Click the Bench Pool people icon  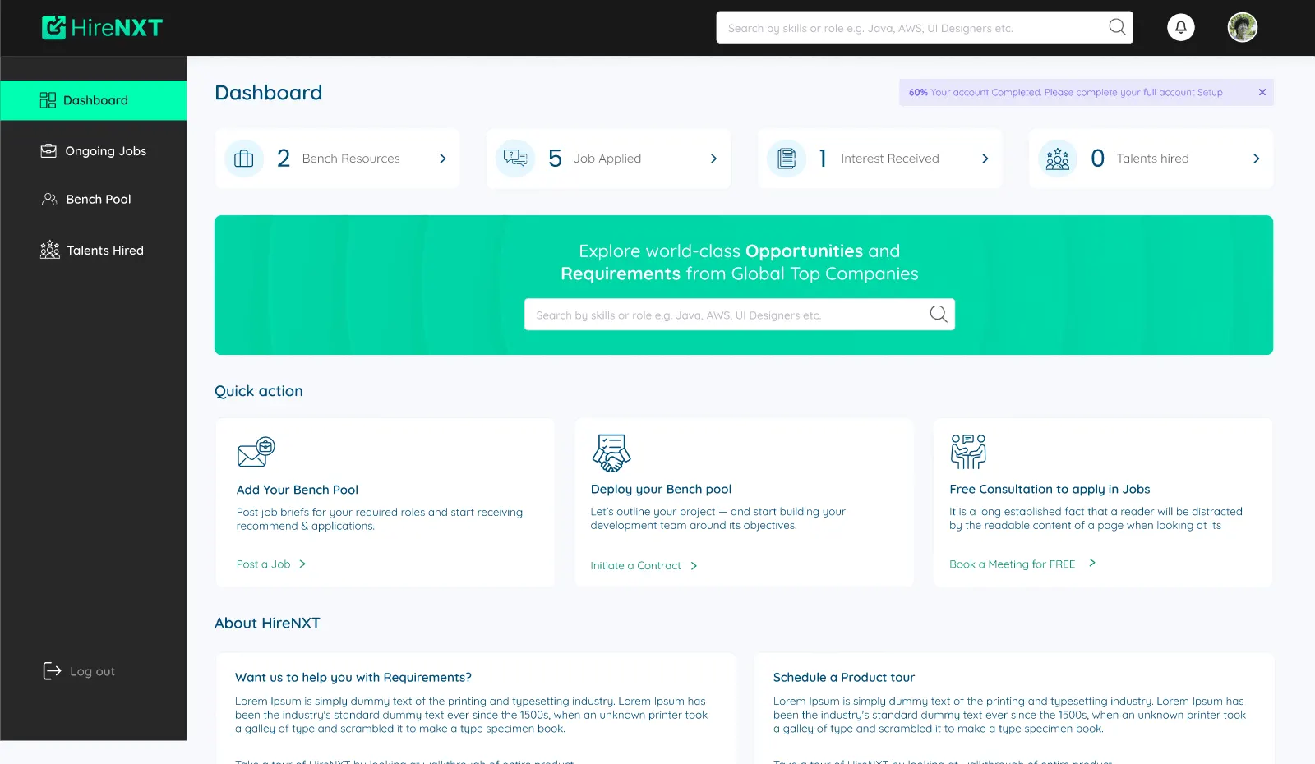pyautogui.click(x=49, y=199)
